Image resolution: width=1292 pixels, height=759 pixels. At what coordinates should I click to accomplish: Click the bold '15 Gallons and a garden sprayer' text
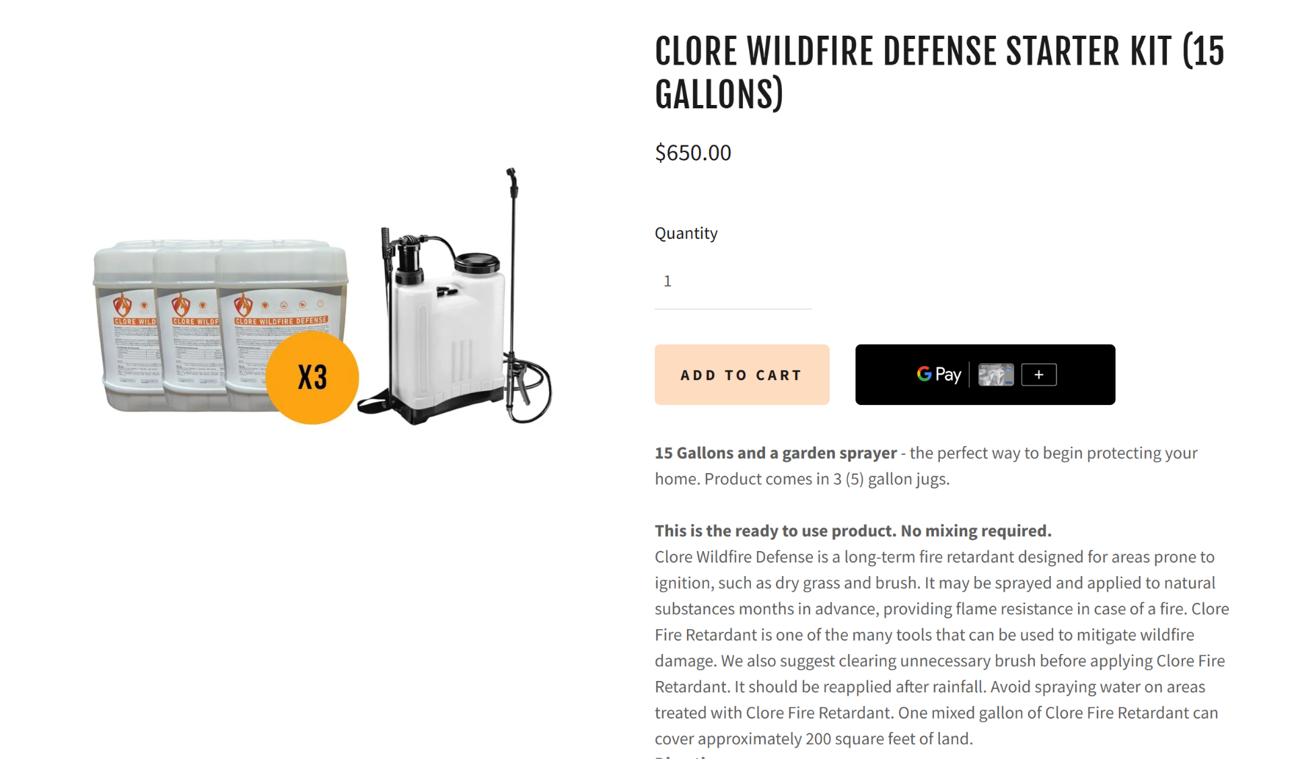775,453
